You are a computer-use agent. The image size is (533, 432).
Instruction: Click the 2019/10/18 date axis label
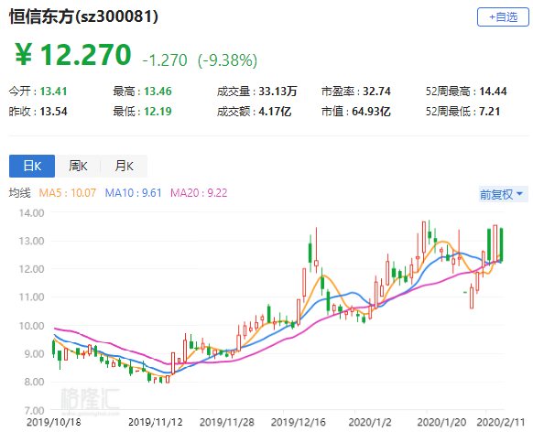(x=54, y=422)
